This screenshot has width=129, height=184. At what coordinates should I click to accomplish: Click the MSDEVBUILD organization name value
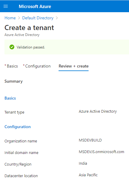[90, 140]
